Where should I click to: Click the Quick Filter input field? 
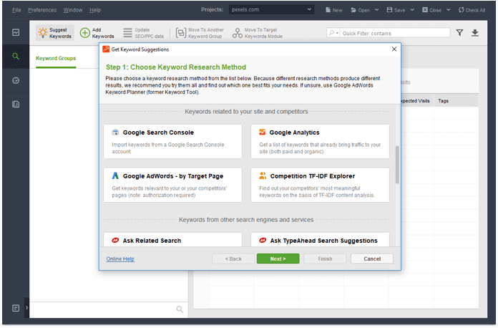click(x=395, y=33)
